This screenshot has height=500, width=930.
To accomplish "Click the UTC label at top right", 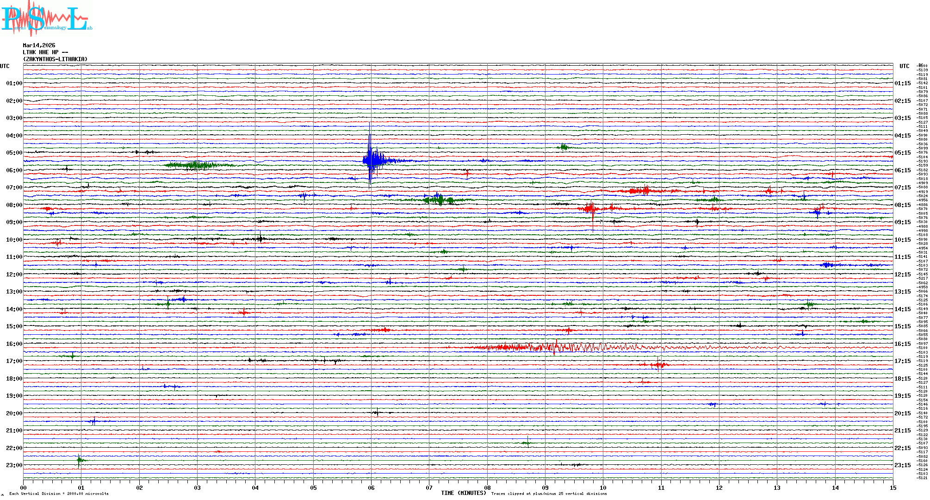I will (904, 66).
